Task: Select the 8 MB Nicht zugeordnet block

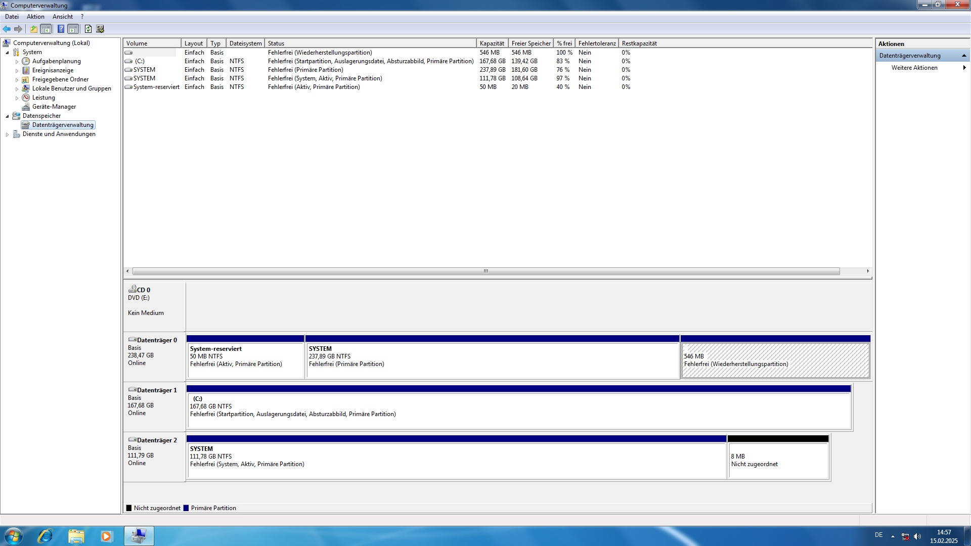Action: (x=778, y=460)
